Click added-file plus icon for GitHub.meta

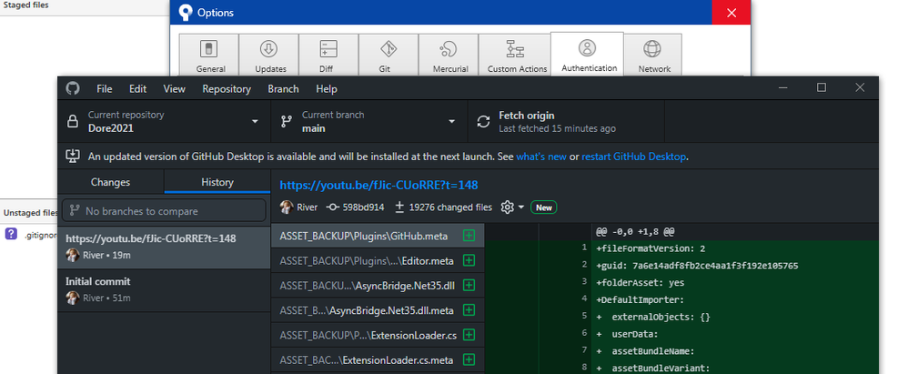click(x=469, y=236)
